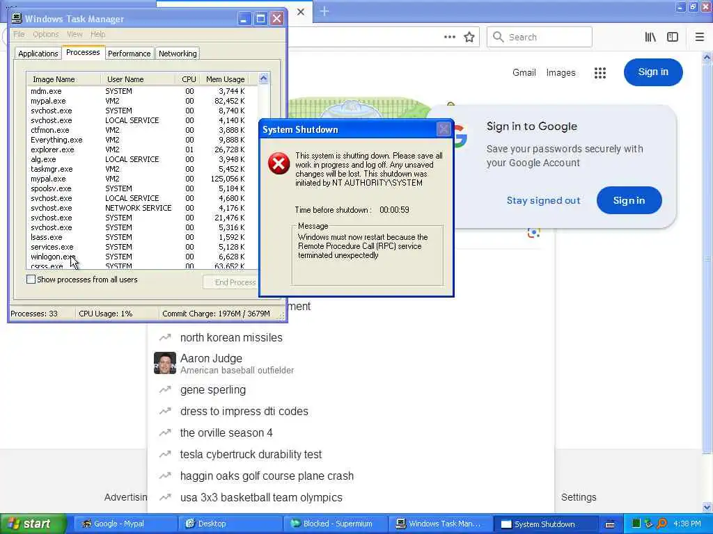Click the process list scroll up arrow

click(264, 79)
